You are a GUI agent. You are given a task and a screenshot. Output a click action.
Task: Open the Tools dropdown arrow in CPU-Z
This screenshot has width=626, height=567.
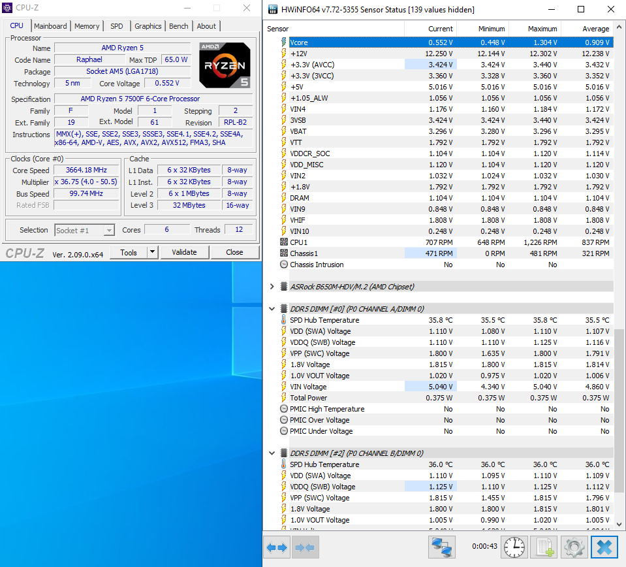[x=152, y=252]
